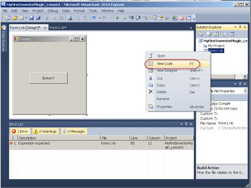Choose Properties in the context menu
The width and height of the screenshot is (251, 188).
click(x=178, y=107)
